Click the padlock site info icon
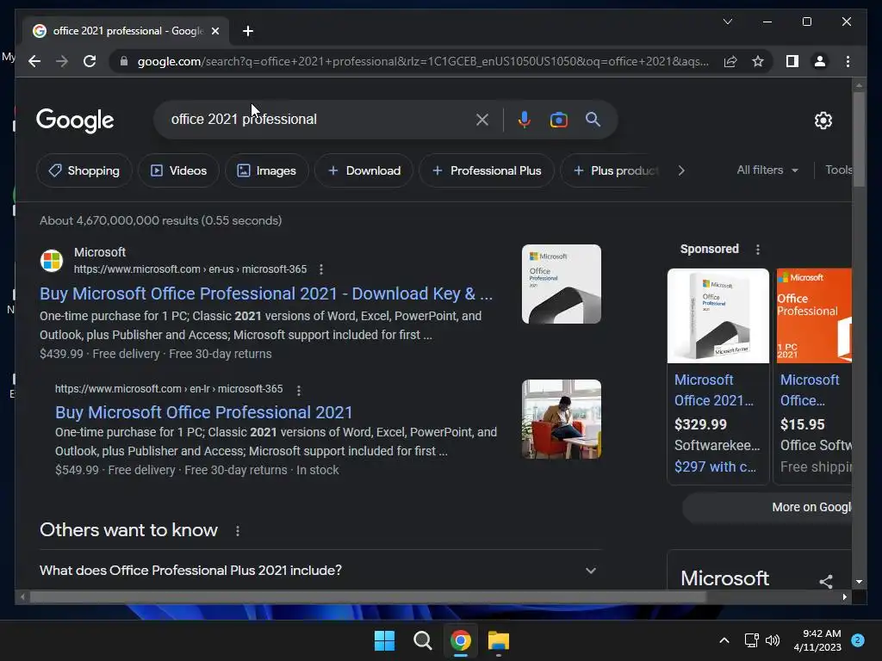882x661 pixels. click(x=124, y=61)
